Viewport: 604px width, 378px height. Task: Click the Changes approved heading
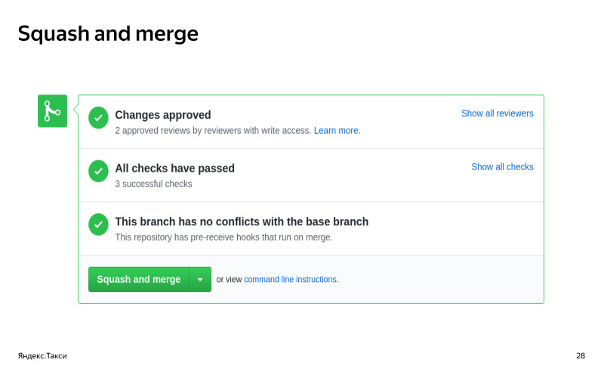(162, 115)
